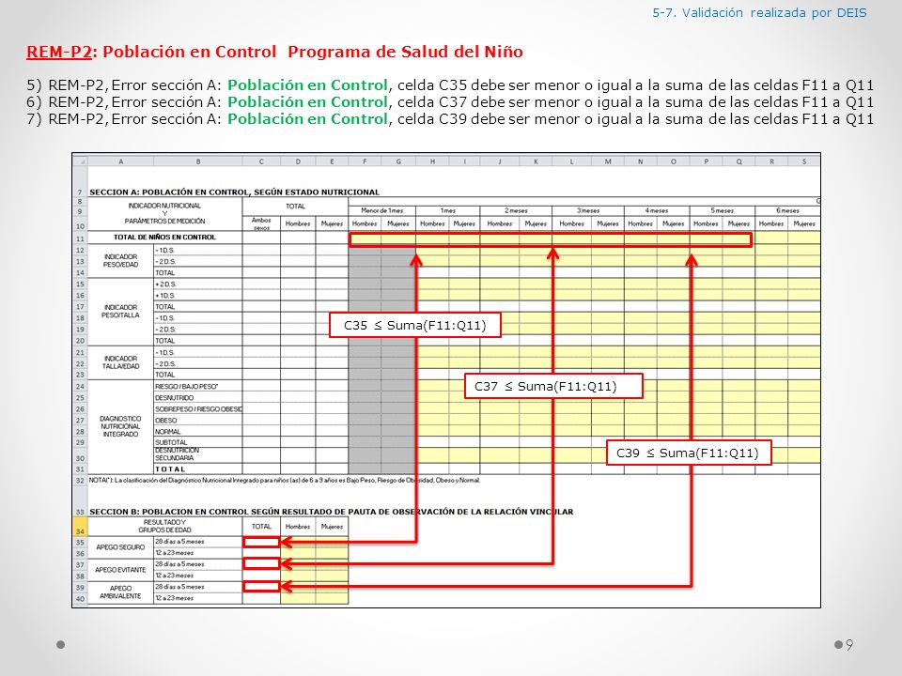Select the Indicador Talla/Edad label
This screenshot has height=676, width=902.
pos(121,362)
